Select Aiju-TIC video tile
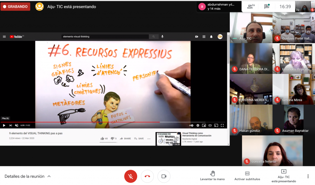Screen dimensions: 315x185 [251, 27]
